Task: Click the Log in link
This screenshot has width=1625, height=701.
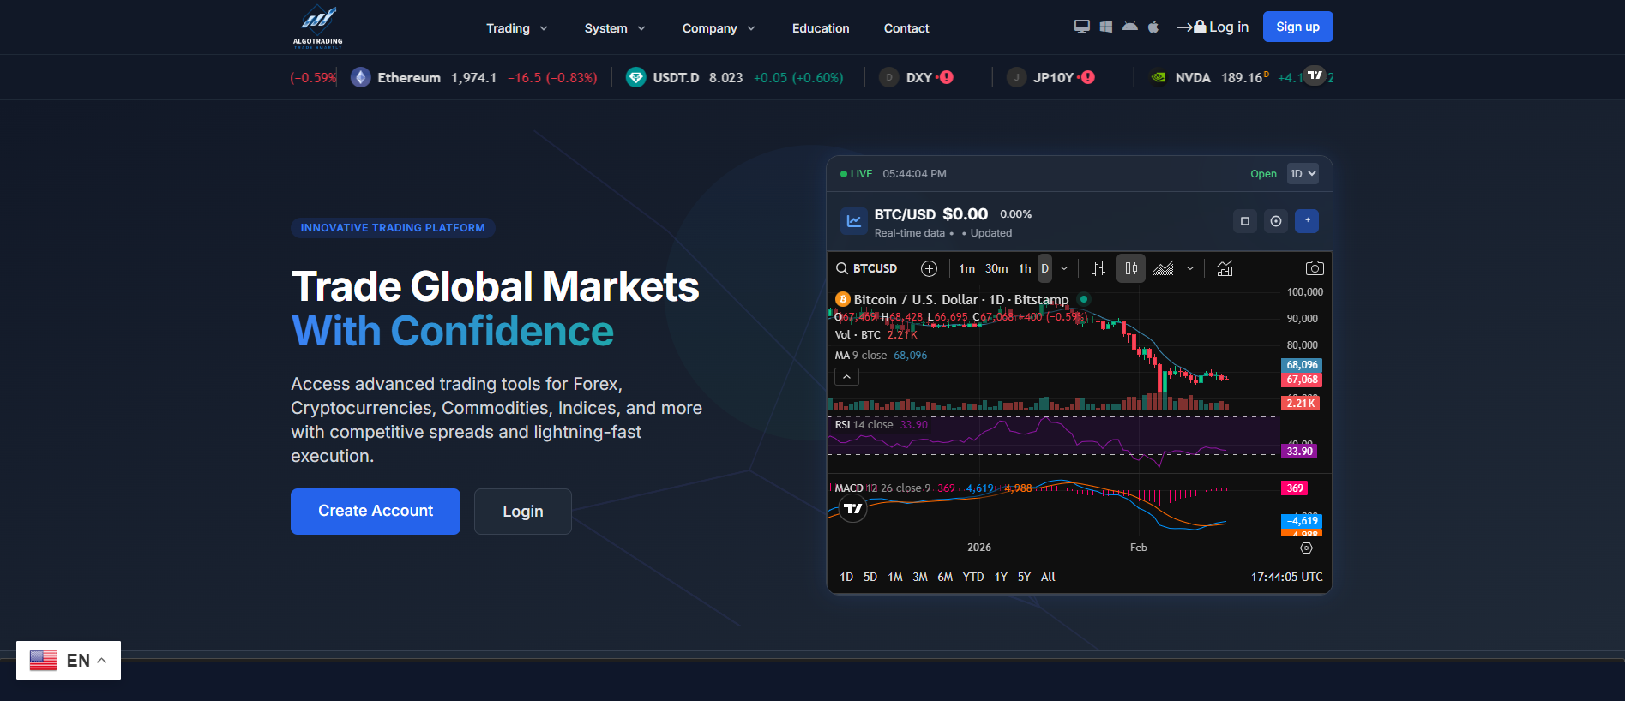Action: (x=1213, y=27)
